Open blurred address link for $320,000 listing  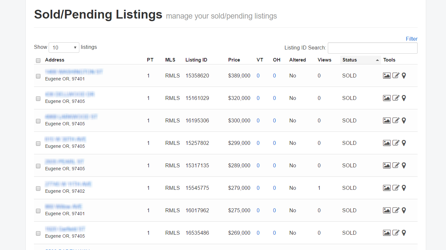pyautogui.click(x=70, y=94)
